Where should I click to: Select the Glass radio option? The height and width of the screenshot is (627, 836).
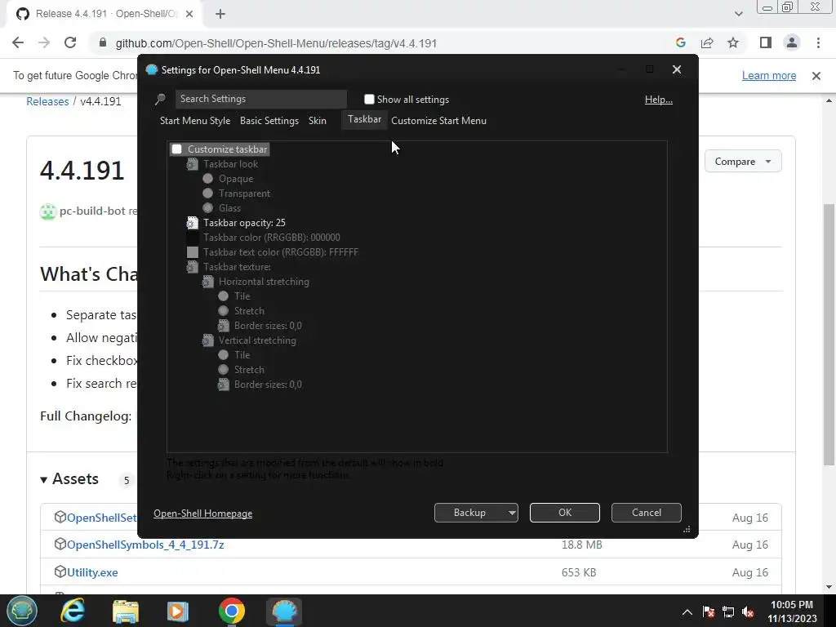click(208, 208)
